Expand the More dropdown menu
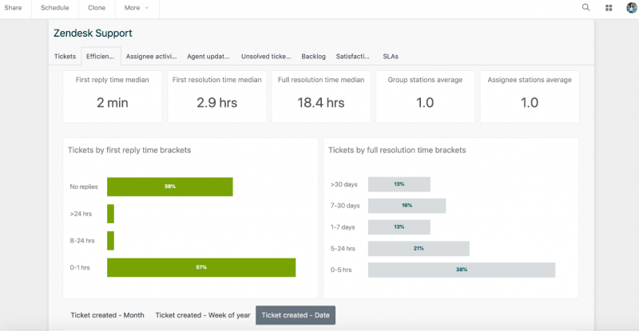The image size is (639, 331). coord(137,8)
